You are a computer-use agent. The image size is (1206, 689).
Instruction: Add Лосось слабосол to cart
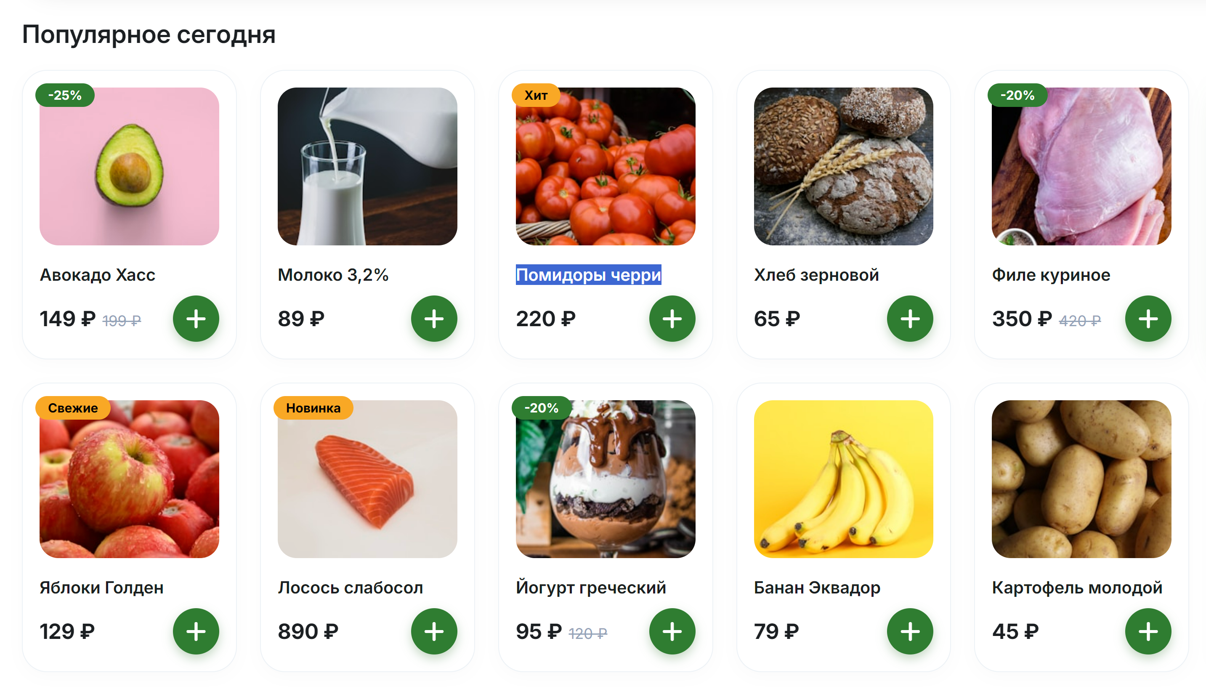(x=434, y=631)
